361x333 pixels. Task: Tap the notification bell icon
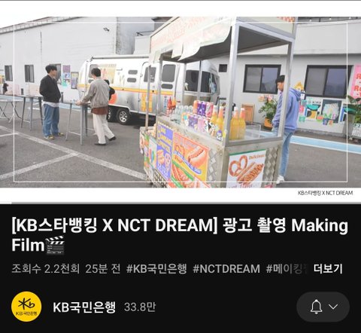click(316, 307)
